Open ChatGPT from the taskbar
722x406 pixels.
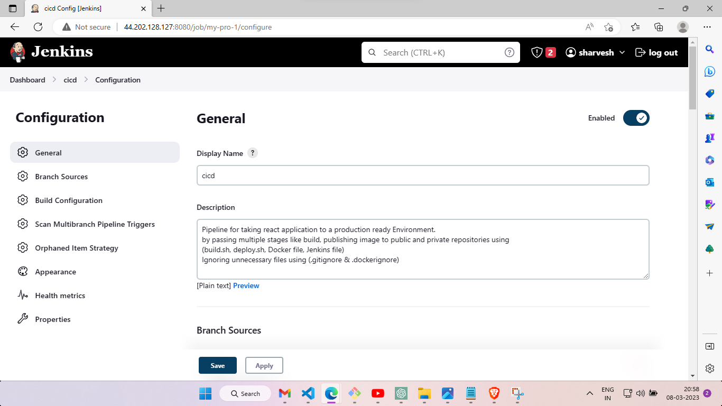point(401,393)
